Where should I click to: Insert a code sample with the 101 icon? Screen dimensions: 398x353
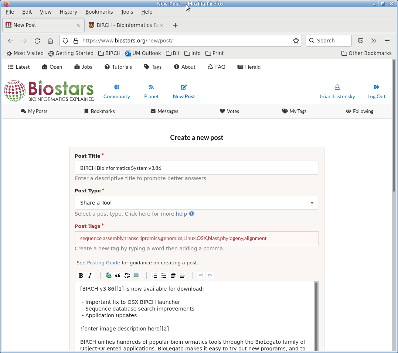coord(127,275)
